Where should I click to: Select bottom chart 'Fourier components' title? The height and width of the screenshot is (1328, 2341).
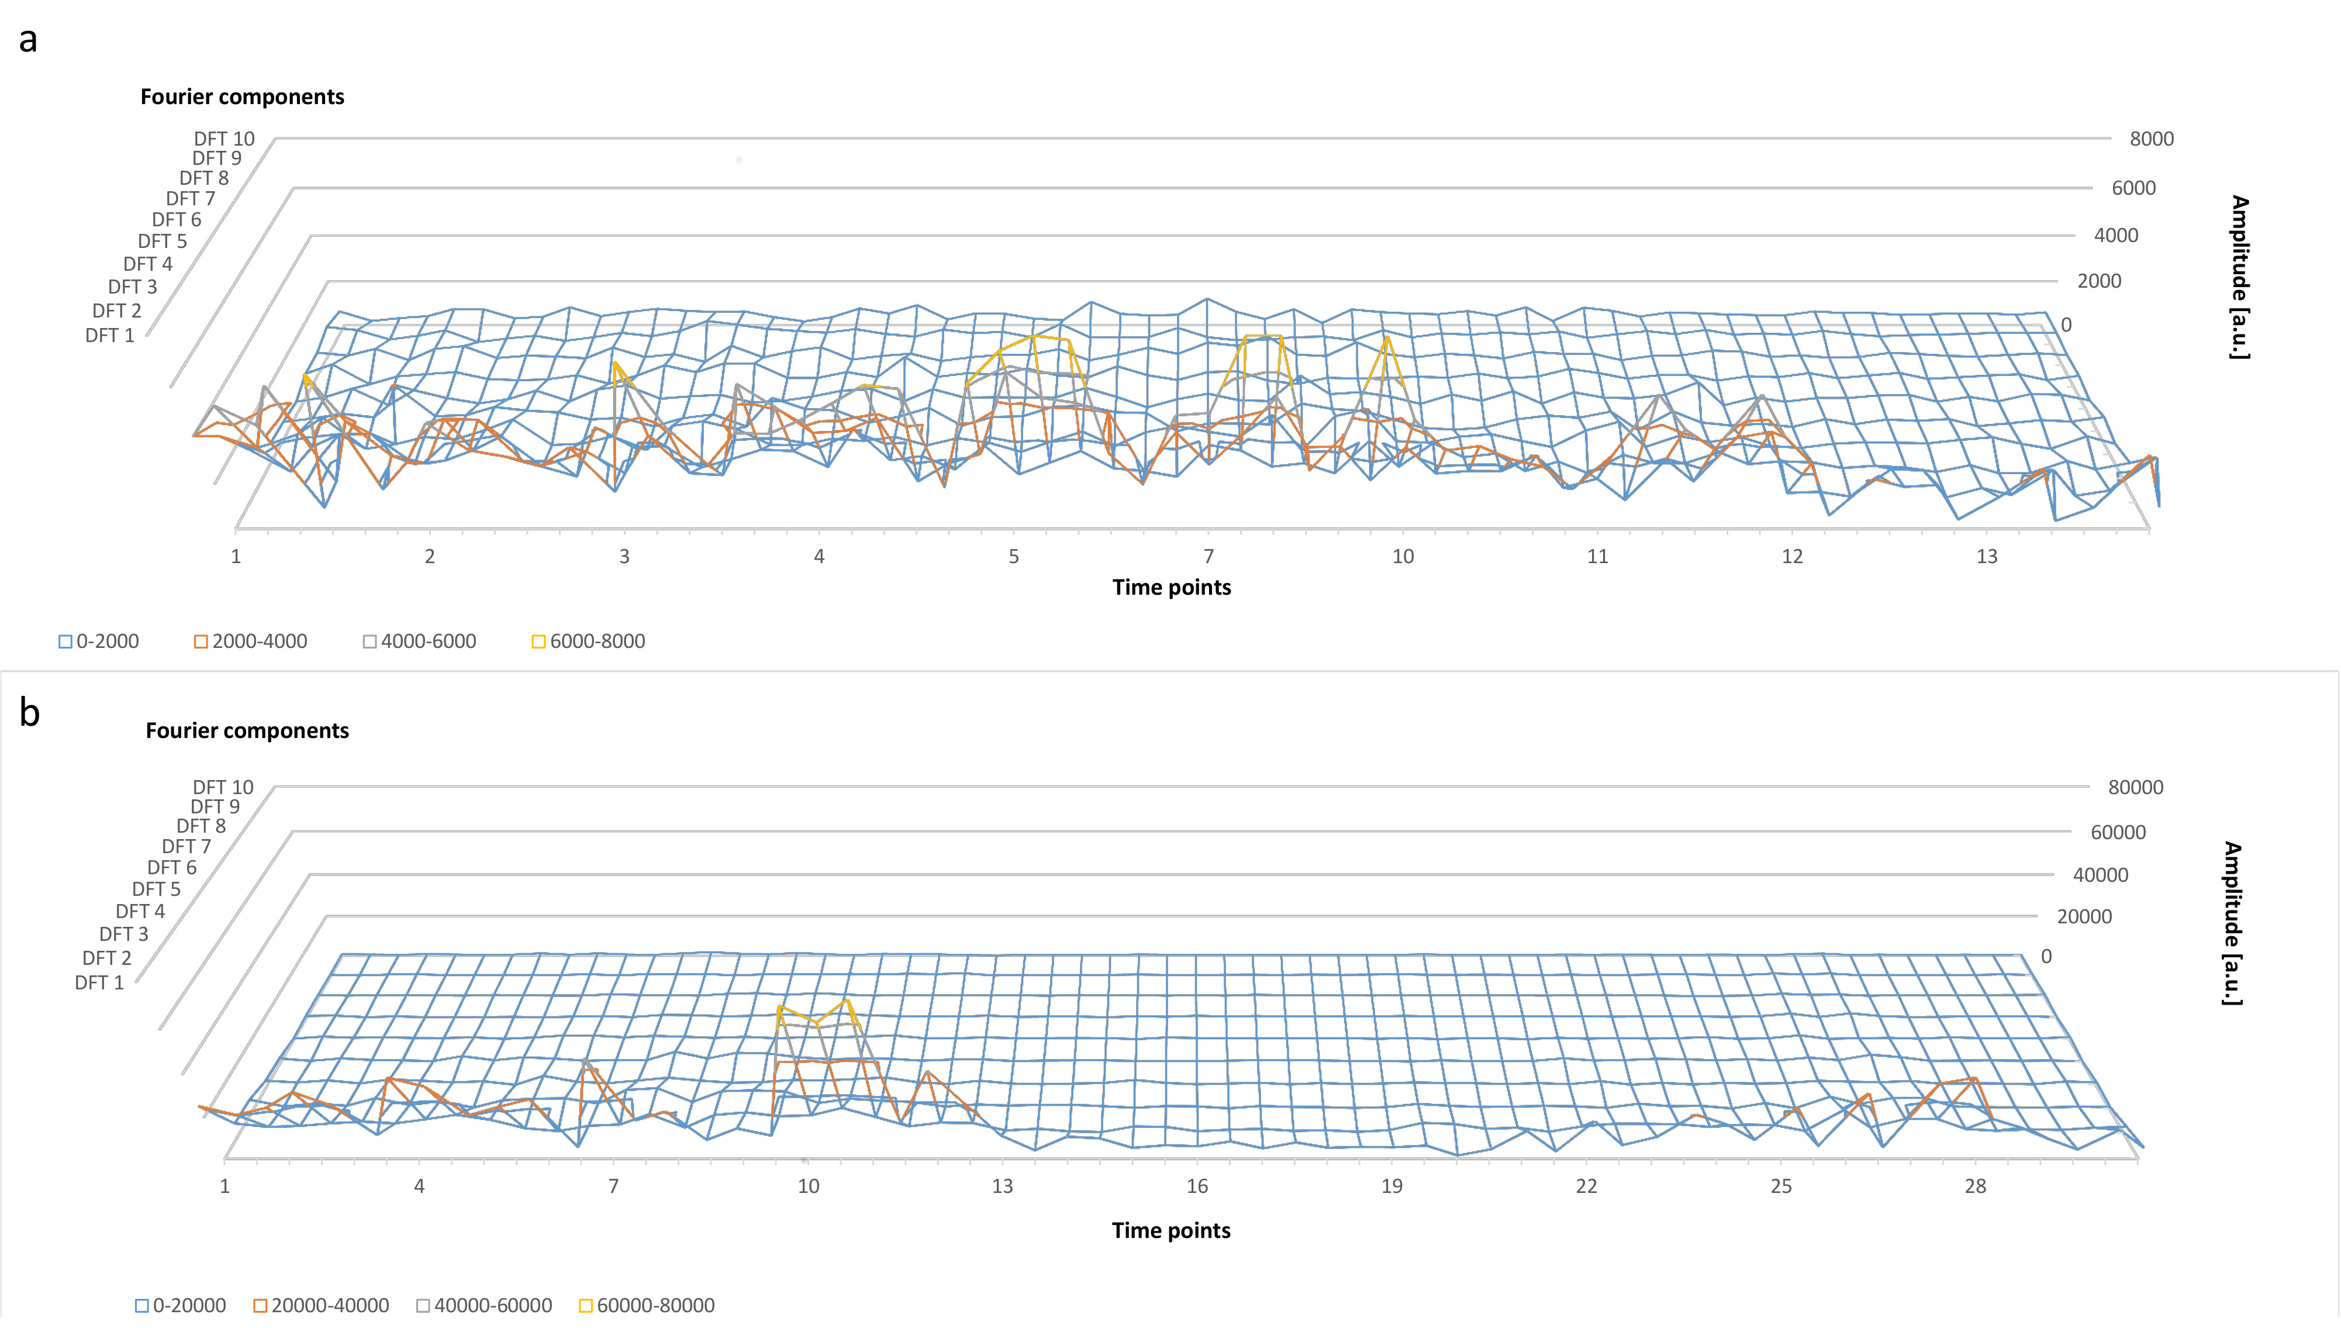247,730
